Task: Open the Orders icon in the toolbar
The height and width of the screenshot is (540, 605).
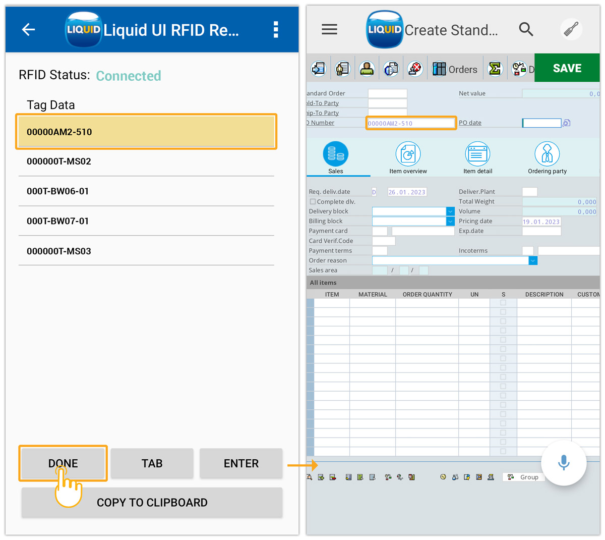Action: point(455,68)
